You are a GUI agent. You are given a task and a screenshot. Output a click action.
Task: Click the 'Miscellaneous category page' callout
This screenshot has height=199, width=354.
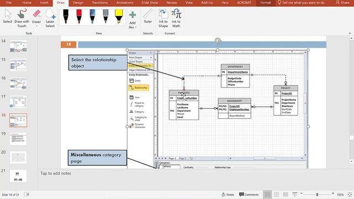point(97,158)
